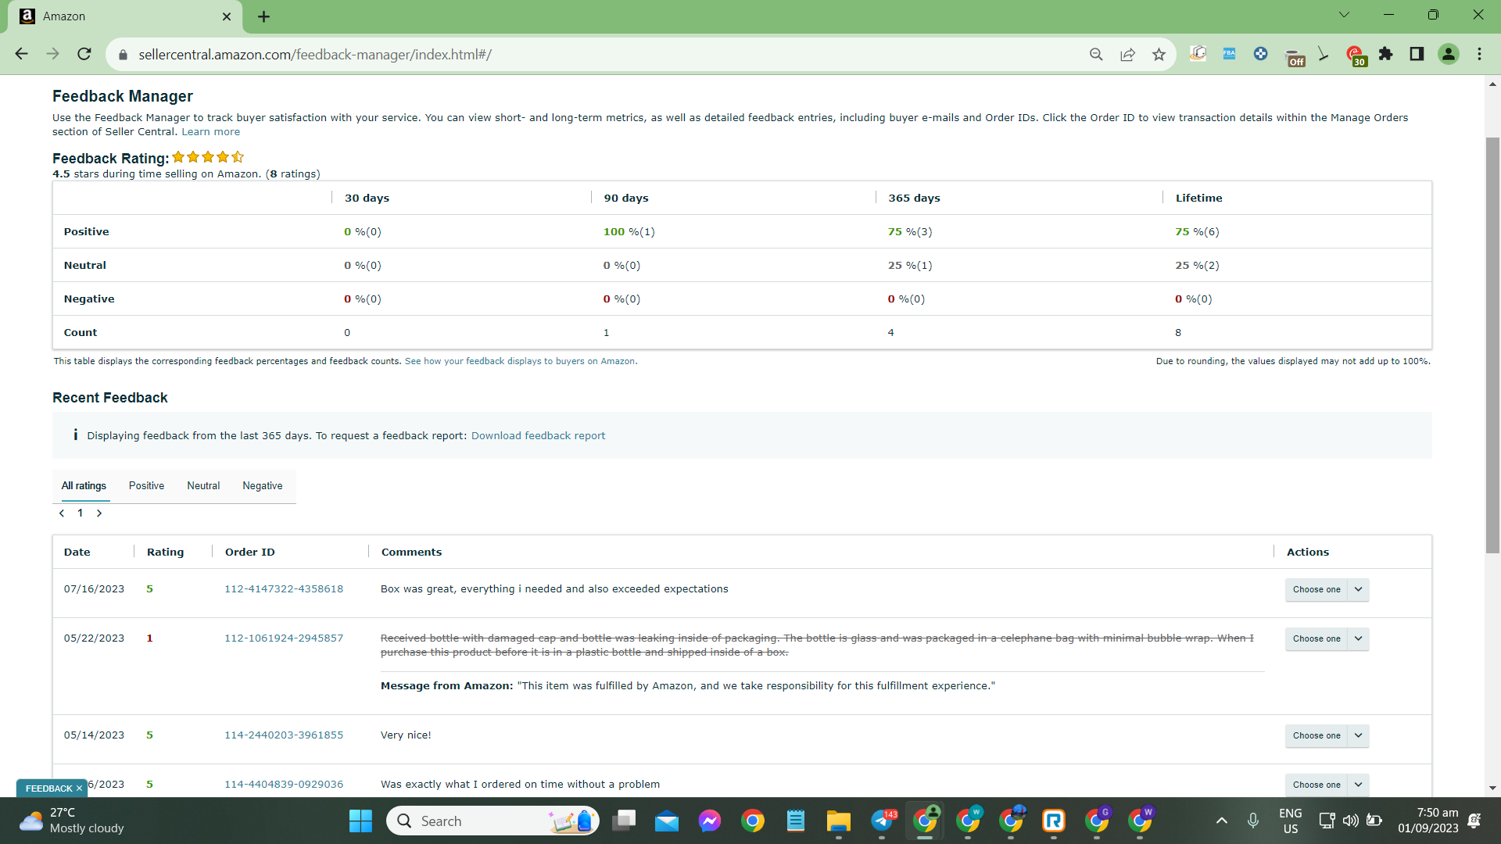This screenshot has width=1501, height=844.
Task: Show hidden system tray icons
Action: 1222,821
